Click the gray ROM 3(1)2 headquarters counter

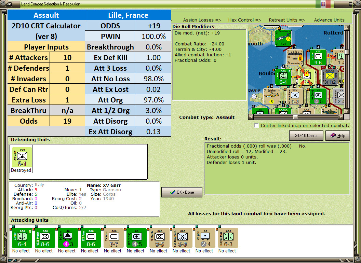click(x=330, y=77)
